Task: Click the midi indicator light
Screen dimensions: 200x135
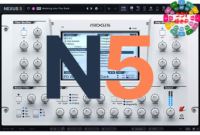Action: click(x=130, y=28)
